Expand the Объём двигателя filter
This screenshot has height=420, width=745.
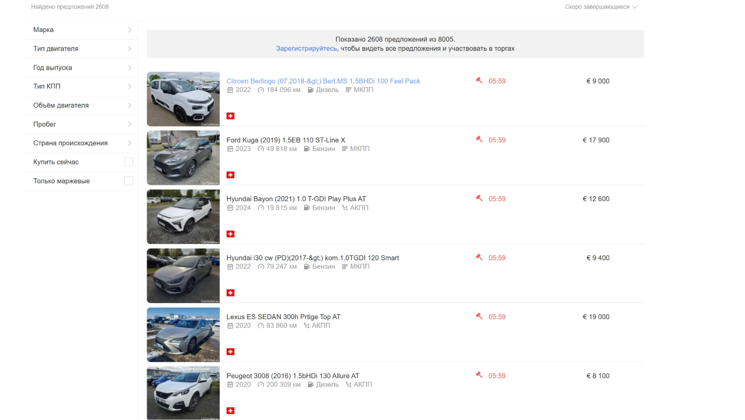(x=81, y=105)
